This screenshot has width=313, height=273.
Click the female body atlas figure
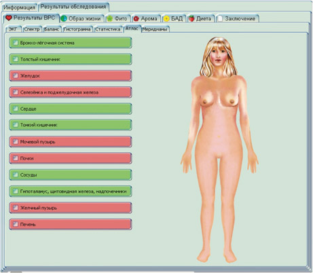219,149
